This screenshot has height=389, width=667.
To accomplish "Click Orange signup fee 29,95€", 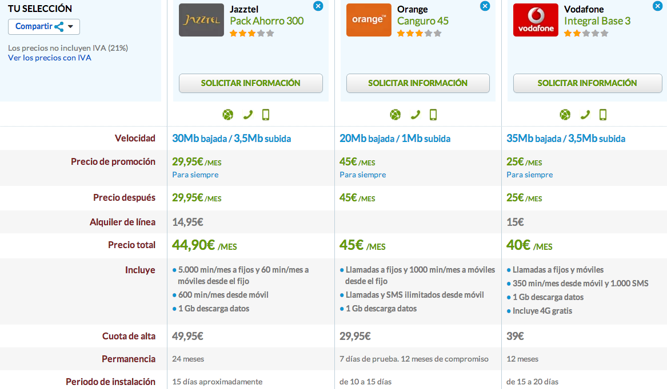I will coord(355,337).
